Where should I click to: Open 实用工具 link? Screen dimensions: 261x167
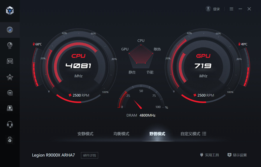[209, 155]
